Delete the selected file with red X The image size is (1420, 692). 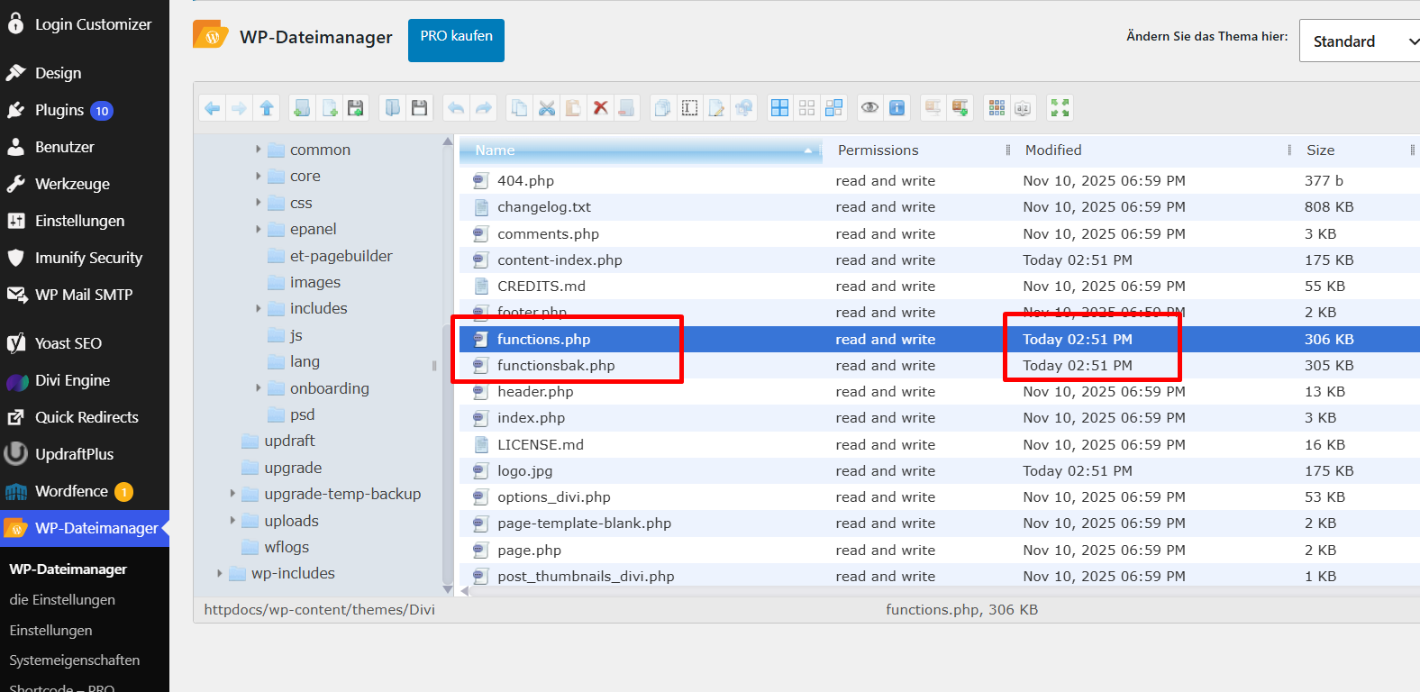tap(600, 108)
